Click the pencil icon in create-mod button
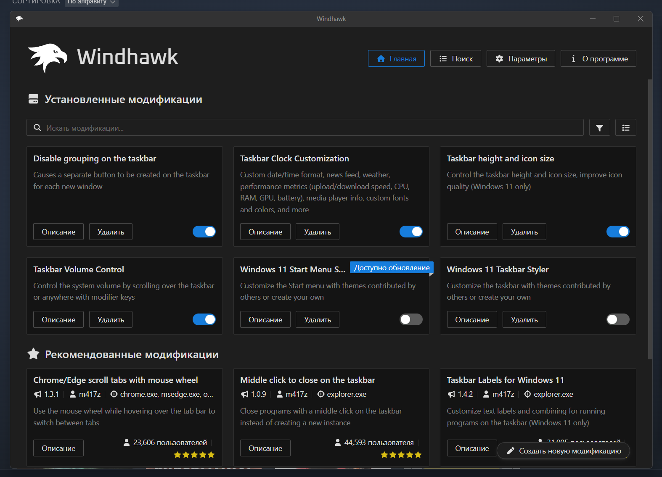 click(511, 451)
